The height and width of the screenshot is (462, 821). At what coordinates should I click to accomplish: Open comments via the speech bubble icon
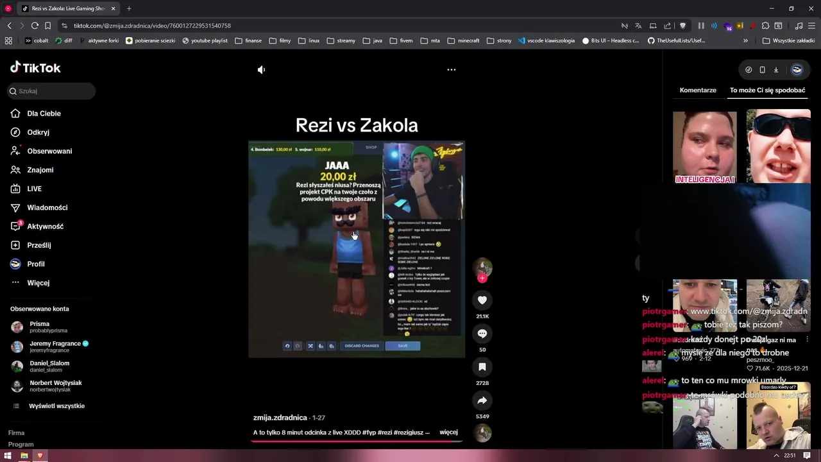pos(482,334)
